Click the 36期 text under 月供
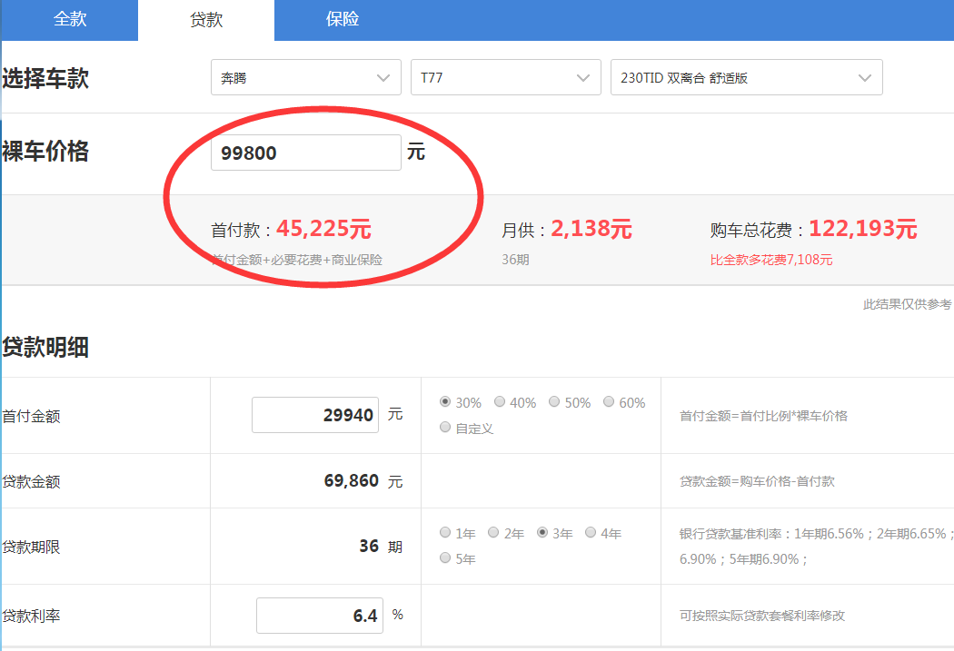This screenshot has width=954, height=651. [x=515, y=261]
